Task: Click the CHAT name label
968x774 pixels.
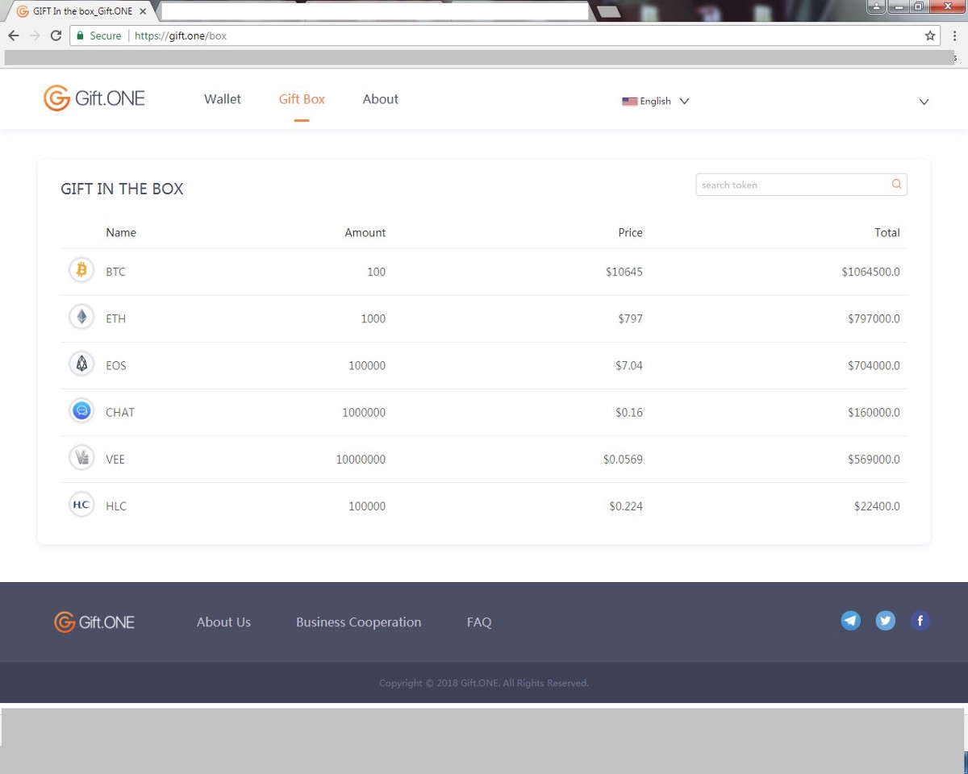Action: (120, 412)
